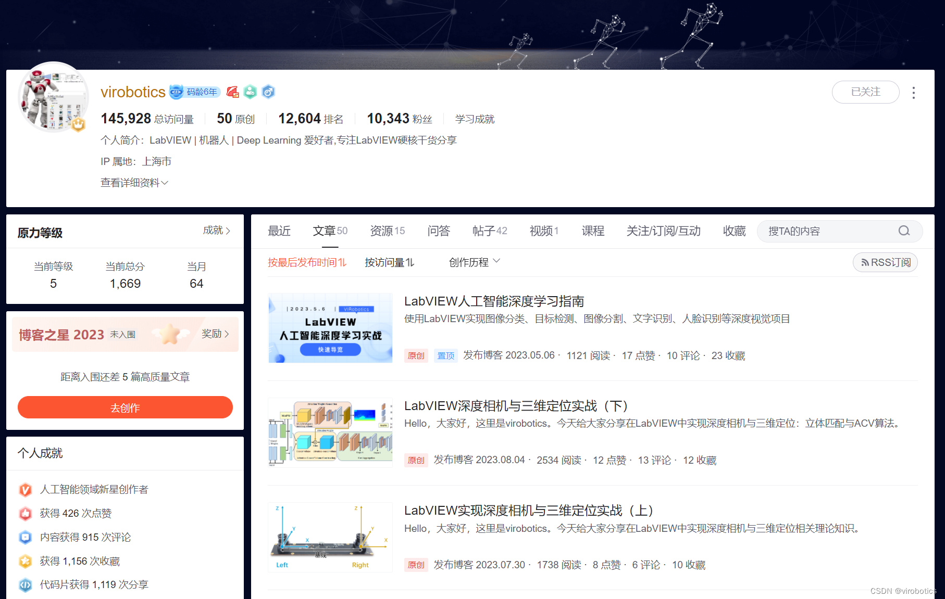Switch to the 帖子 42 tab

tap(490, 231)
